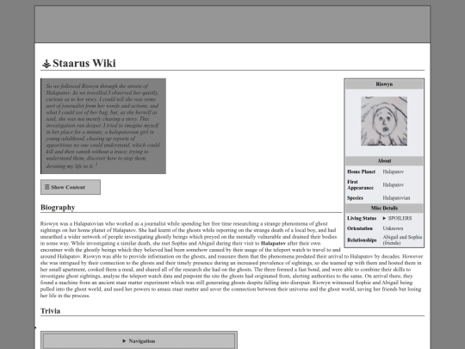Expand the SPOILERS living status disclosure
This screenshot has width=465, height=349.
click(397, 218)
